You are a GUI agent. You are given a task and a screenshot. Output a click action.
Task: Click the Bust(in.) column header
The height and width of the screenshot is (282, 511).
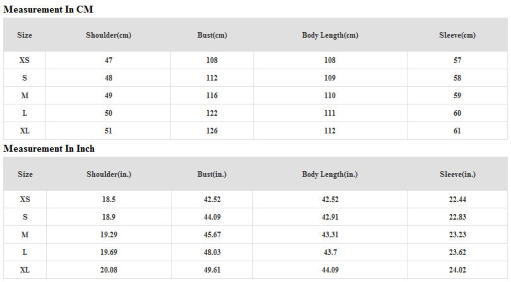(212, 174)
